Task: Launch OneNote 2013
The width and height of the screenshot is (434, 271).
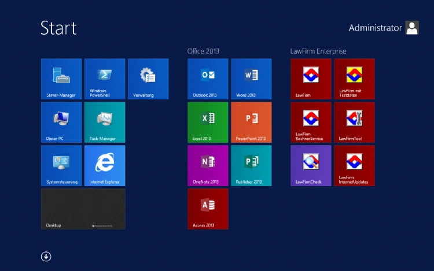Action: click(x=208, y=165)
